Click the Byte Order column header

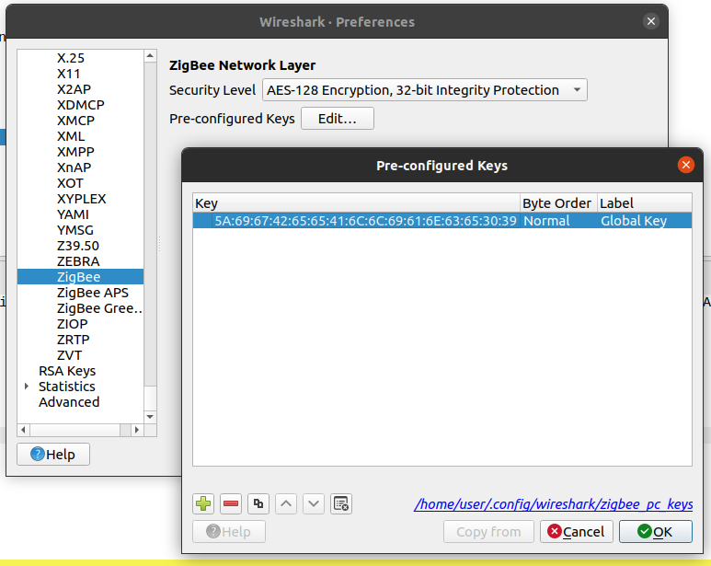[x=558, y=203]
